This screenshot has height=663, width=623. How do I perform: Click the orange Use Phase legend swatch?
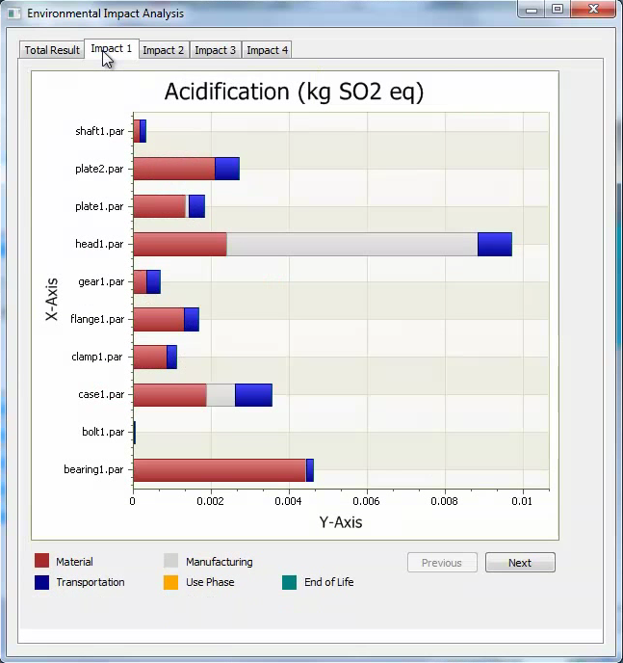click(171, 582)
